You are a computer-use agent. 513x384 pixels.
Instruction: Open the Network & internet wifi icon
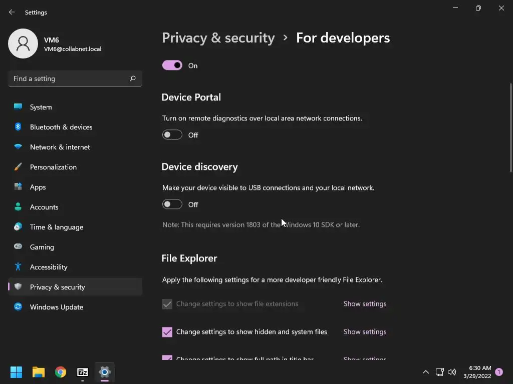tap(18, 147)
